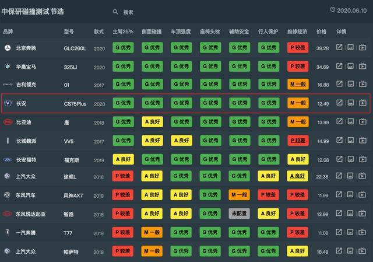The width and height of the screenshot is (373, 262).
Task: Sort by 维修经济 column header
Action: (x=297, y=32)
